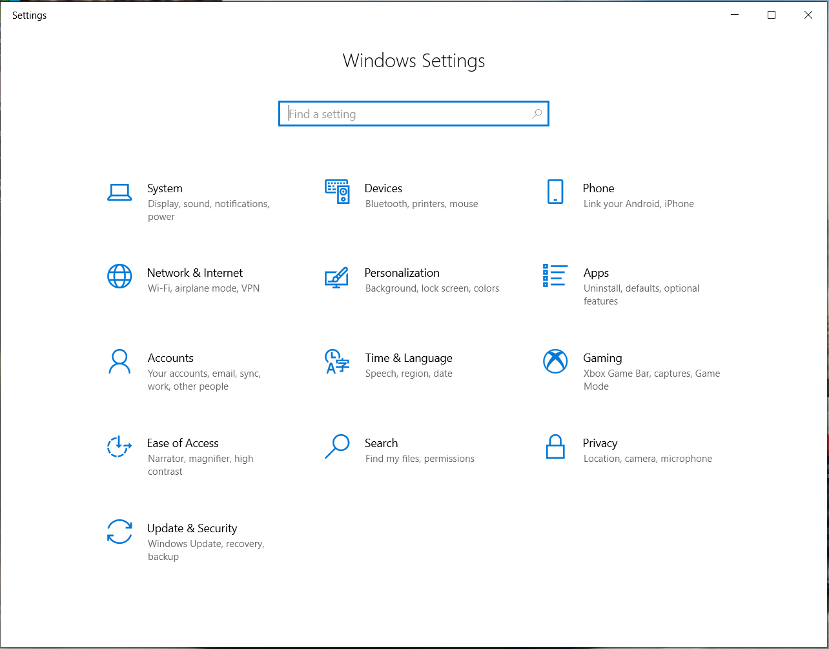The width and height of the screenshot is (829, 649).
Task: Open the Update & Security title link
Action: [x=192, y=528]
